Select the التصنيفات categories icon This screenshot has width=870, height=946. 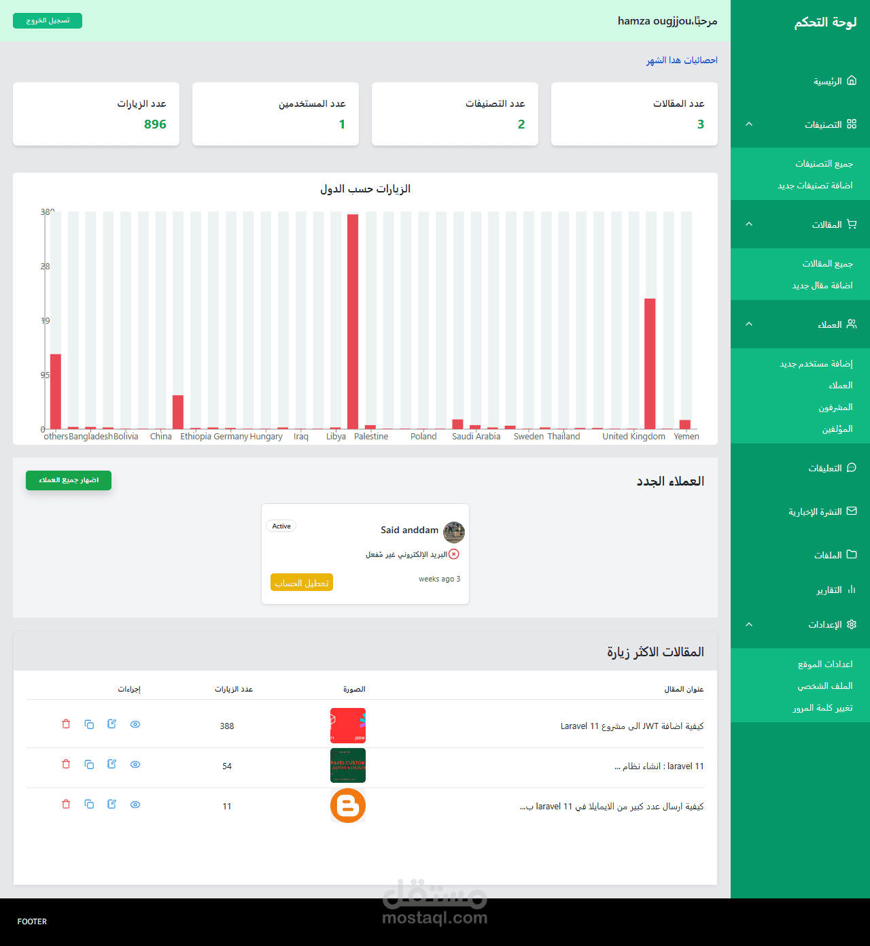coord(852,124)
